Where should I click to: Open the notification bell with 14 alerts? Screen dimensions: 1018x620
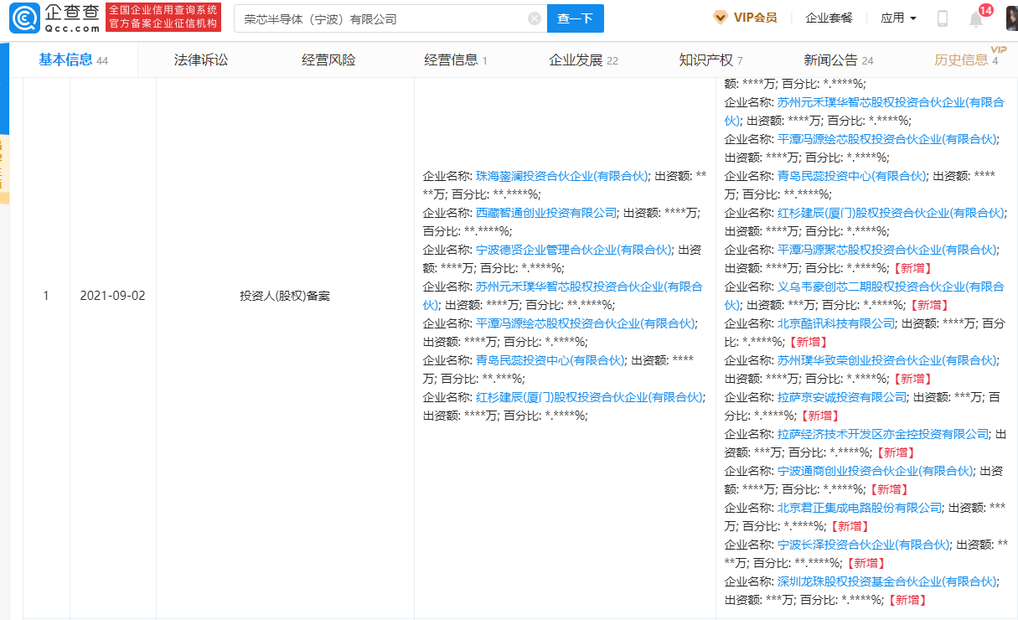click(976, 18)
